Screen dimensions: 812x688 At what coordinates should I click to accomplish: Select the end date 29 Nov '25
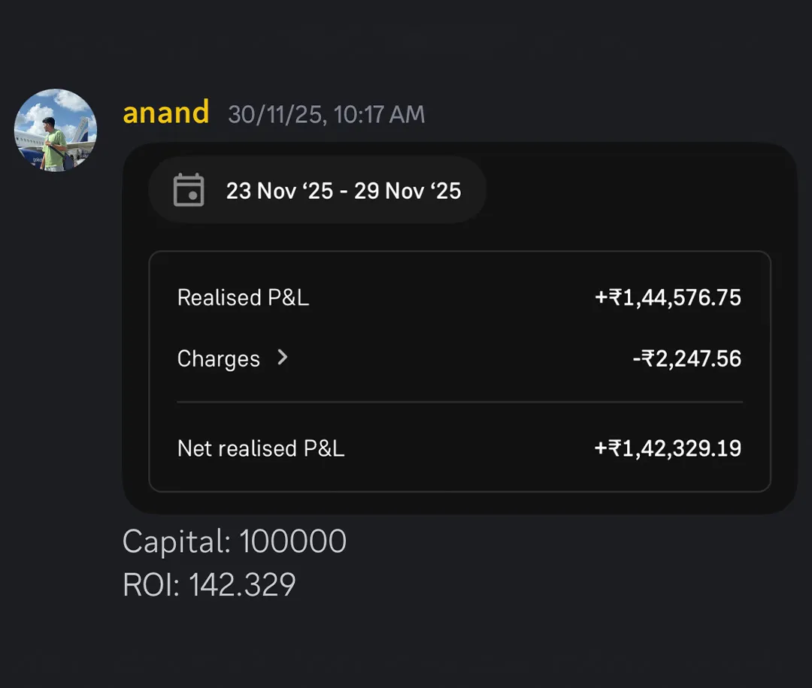[407, 191]
